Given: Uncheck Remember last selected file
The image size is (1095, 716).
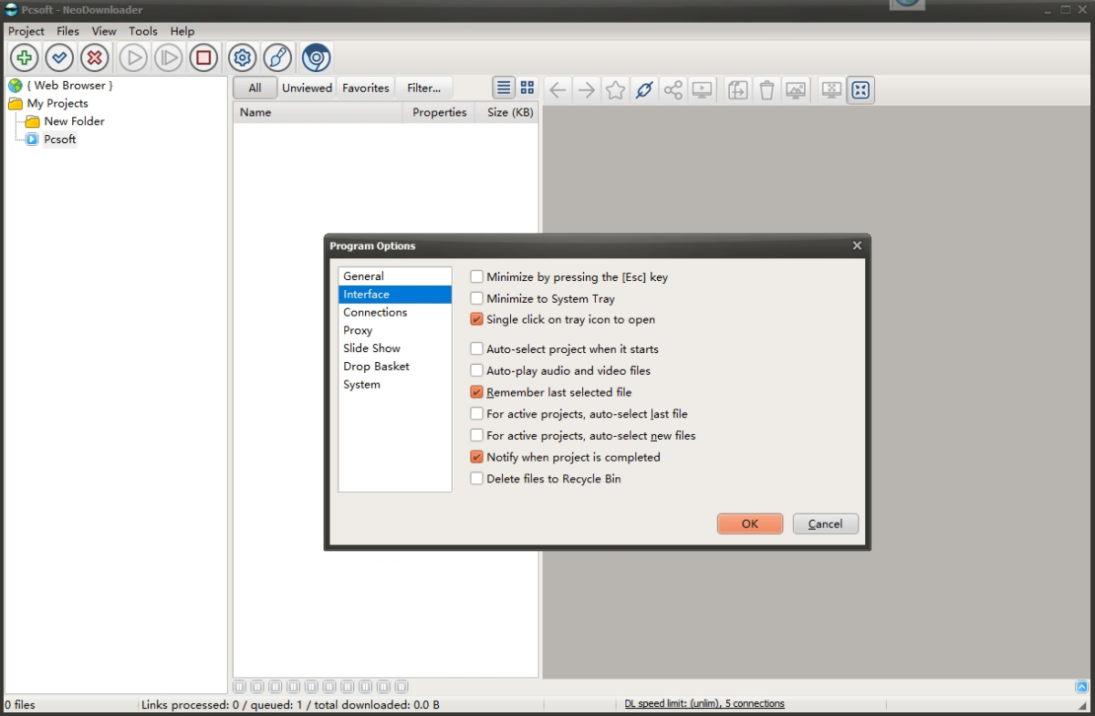Looking at the screenshot, I should click(x=475, y=392).
